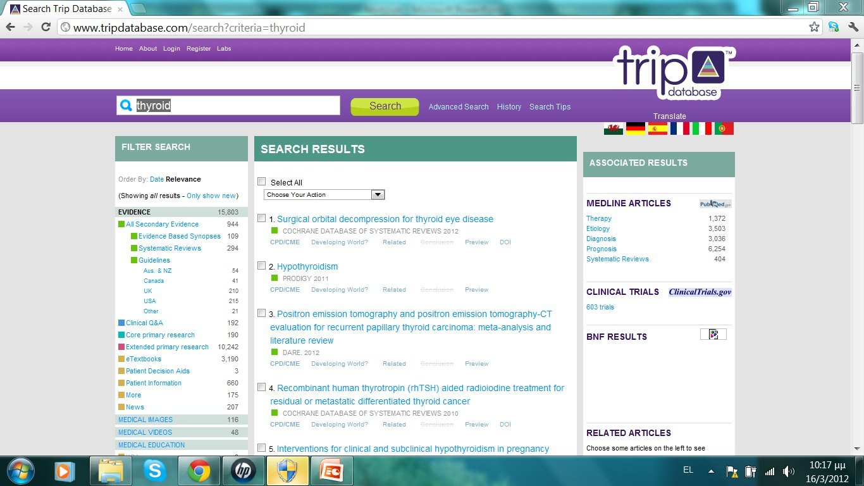Viewport: 864px width, 486px height.
Task: Order results by Date
Action: (x=157, y=179)
